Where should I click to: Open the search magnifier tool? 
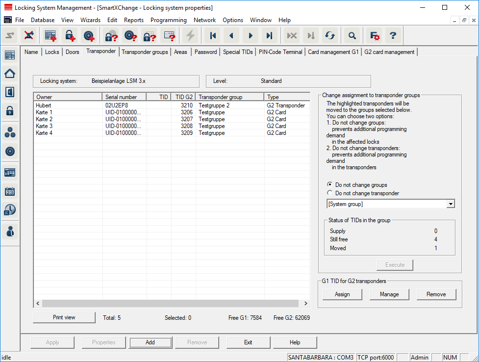tap(352, 35)
